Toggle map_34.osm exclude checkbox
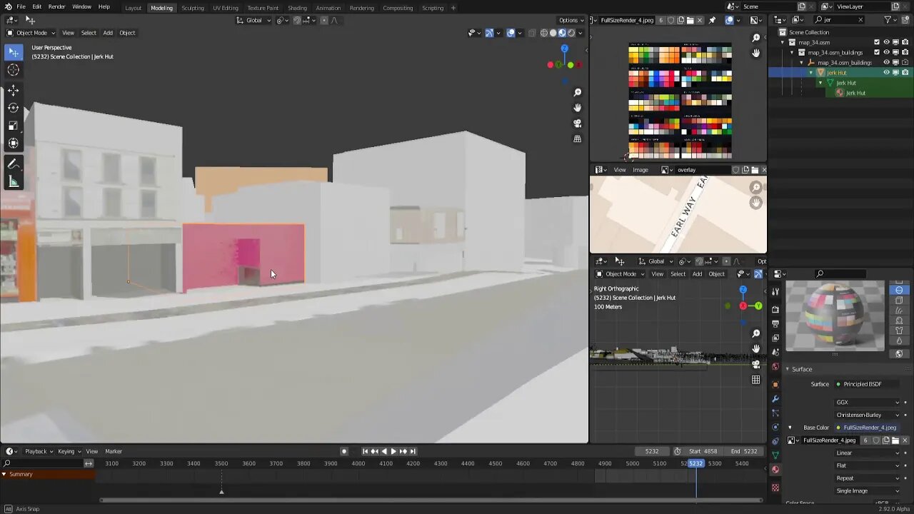The height and width of the screenshot is (514, 914). (877, 42)
